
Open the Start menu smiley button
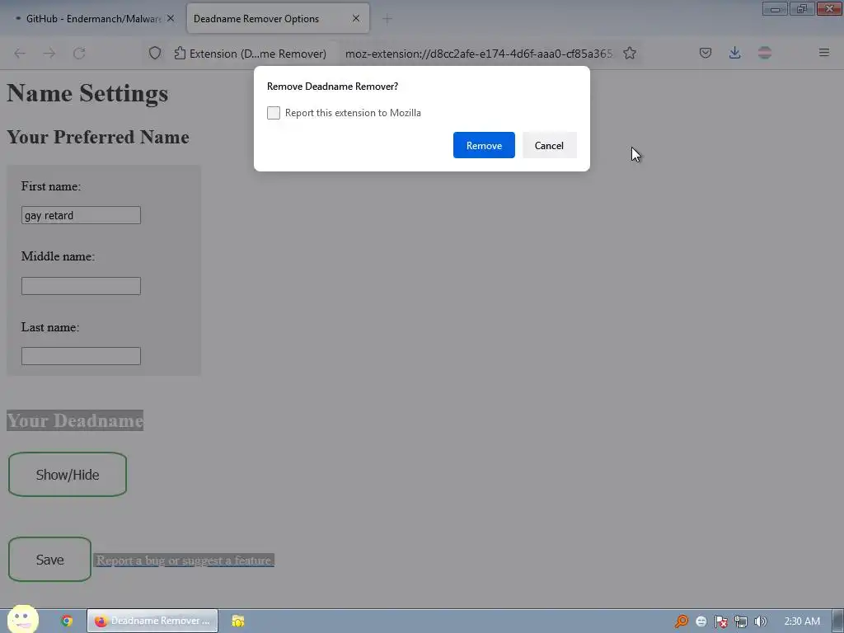coord(22,620)
